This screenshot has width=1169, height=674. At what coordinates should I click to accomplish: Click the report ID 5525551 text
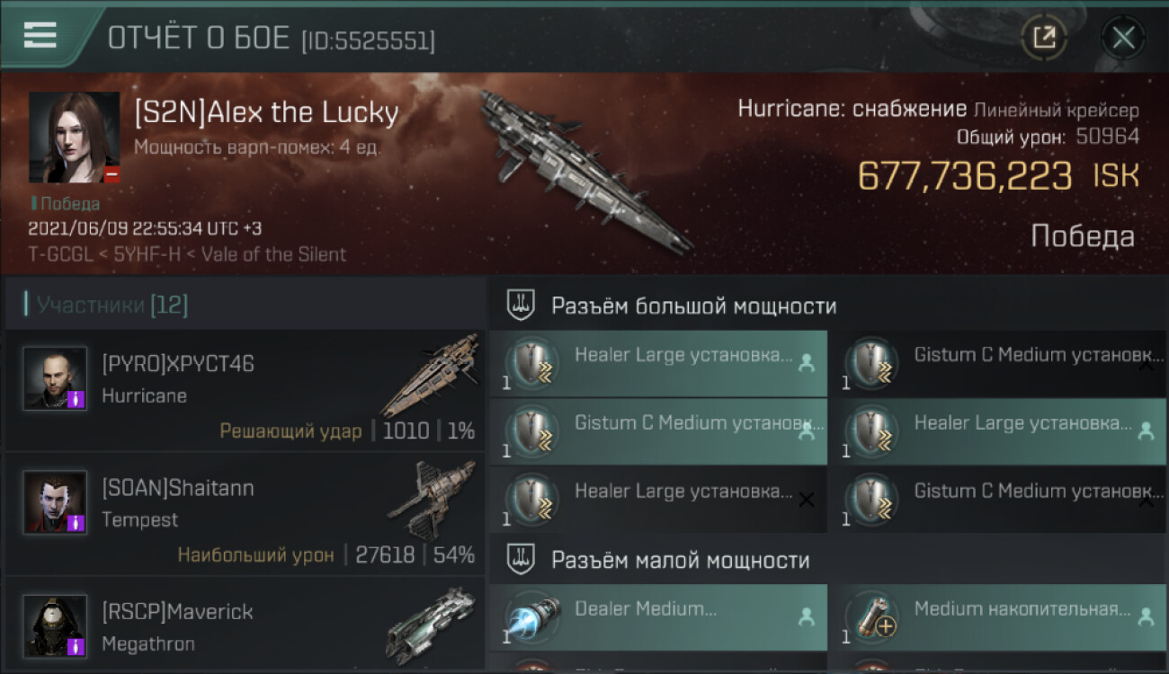[x=369, y=40]
